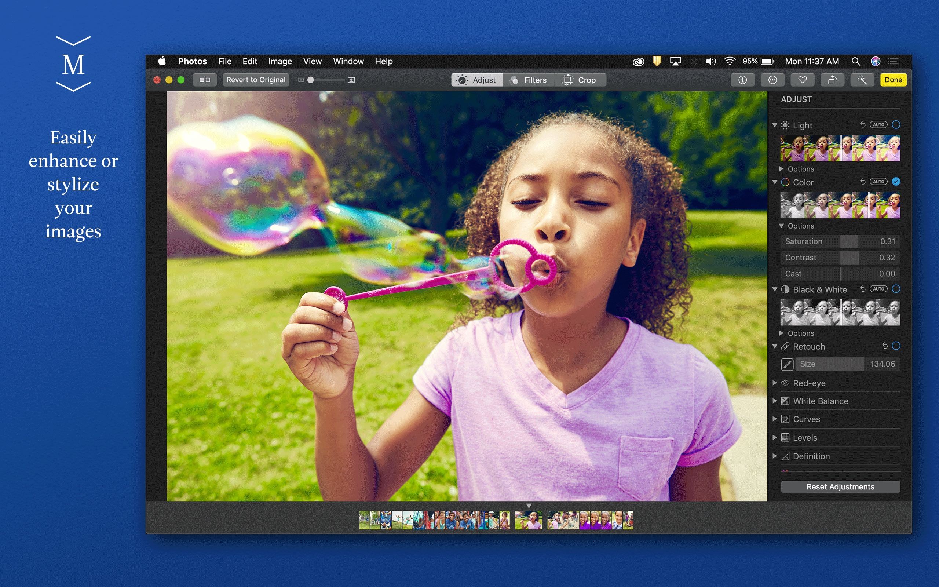Click the AirPlay display icon
This screenshot has height=587, width=939.
pos(676,61)
